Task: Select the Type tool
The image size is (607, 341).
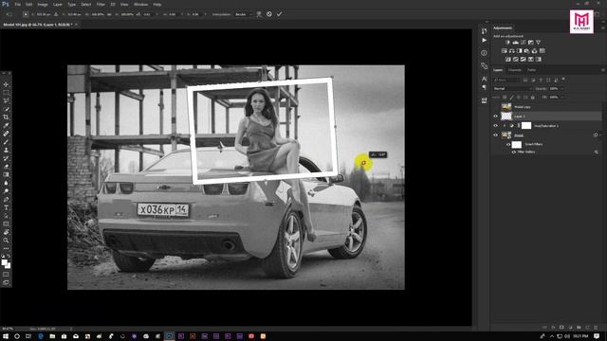Action: click(x=6, y=207)
